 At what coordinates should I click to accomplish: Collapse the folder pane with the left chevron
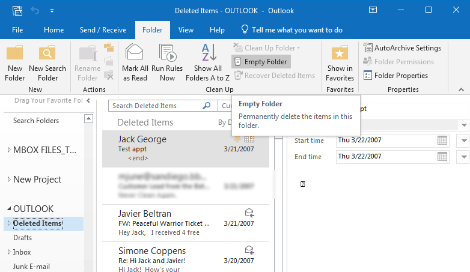88,100
